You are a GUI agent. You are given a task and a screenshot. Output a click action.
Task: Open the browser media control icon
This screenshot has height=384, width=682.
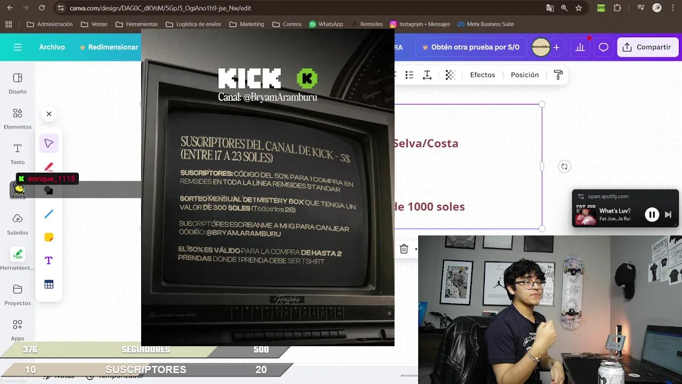tap(642, 8)
